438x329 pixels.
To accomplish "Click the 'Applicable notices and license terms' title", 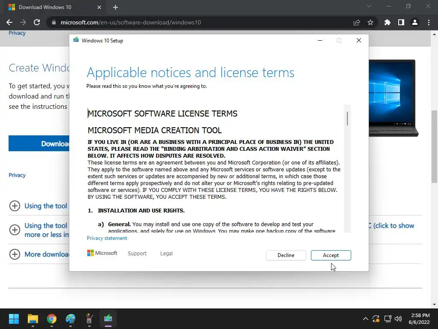I will pyautogui.click(x=190, y=73).
